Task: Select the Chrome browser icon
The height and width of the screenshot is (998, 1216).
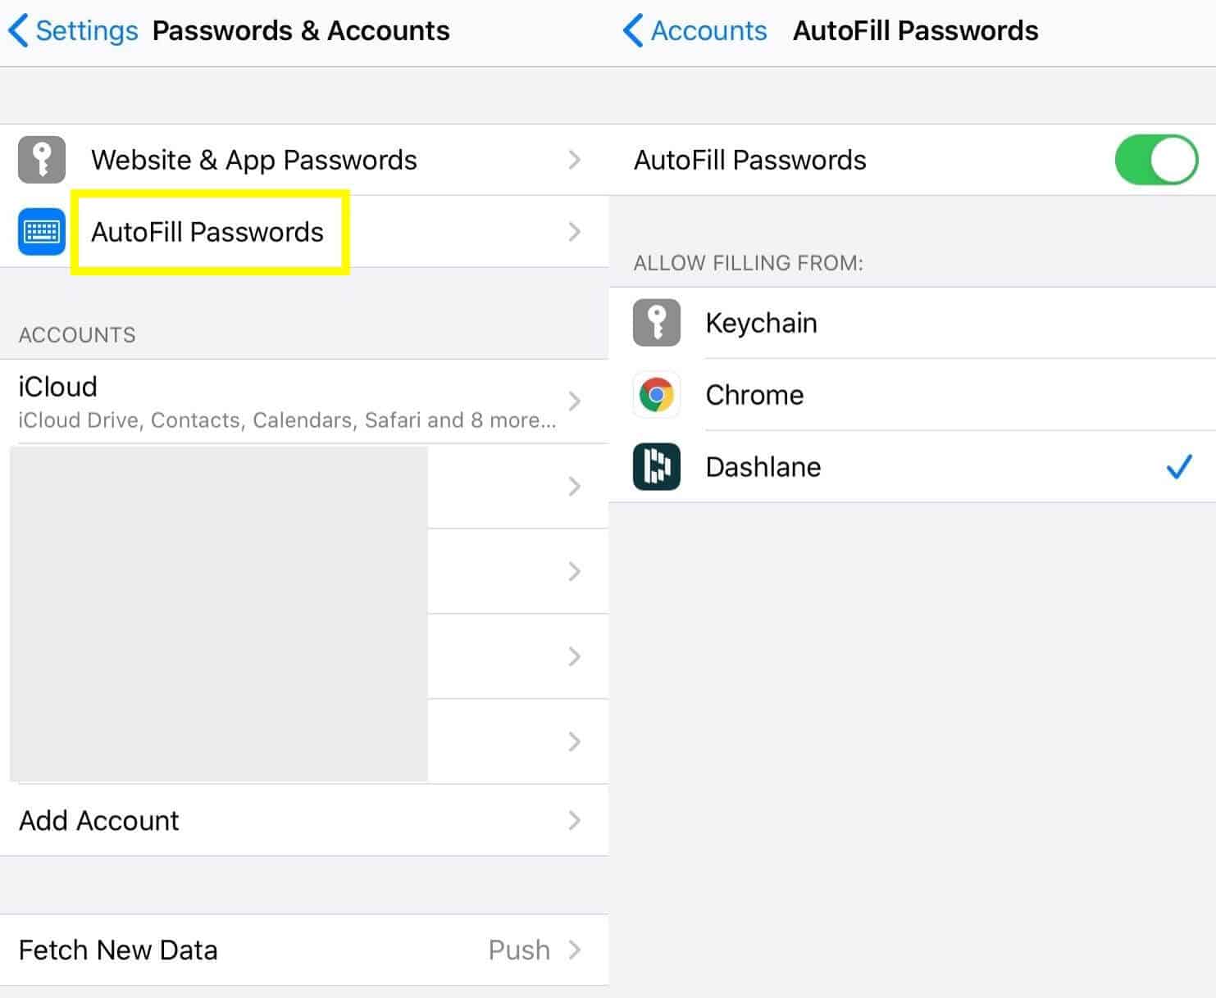Action: click(657, 395)
